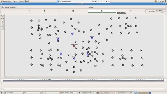Click the show desktop icon in bottom panel

(1, 93)
